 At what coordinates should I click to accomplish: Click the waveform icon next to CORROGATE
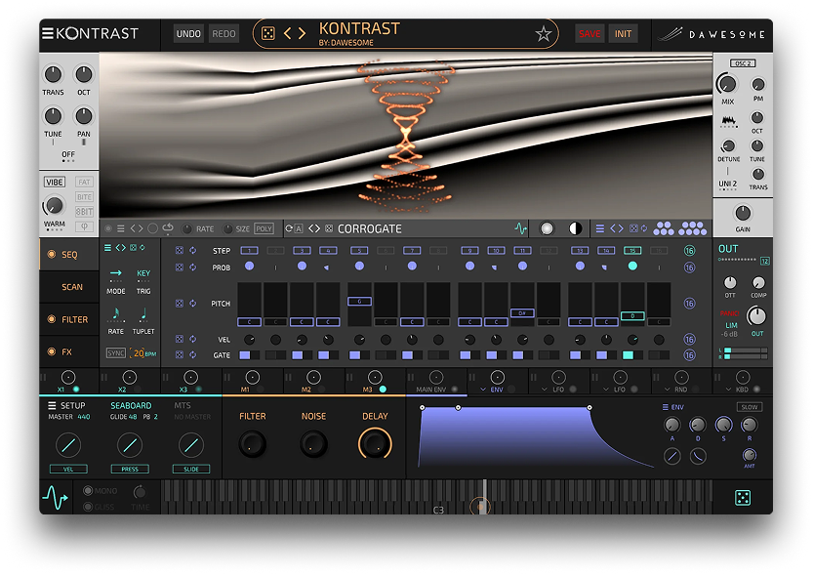tap(521, 228)
